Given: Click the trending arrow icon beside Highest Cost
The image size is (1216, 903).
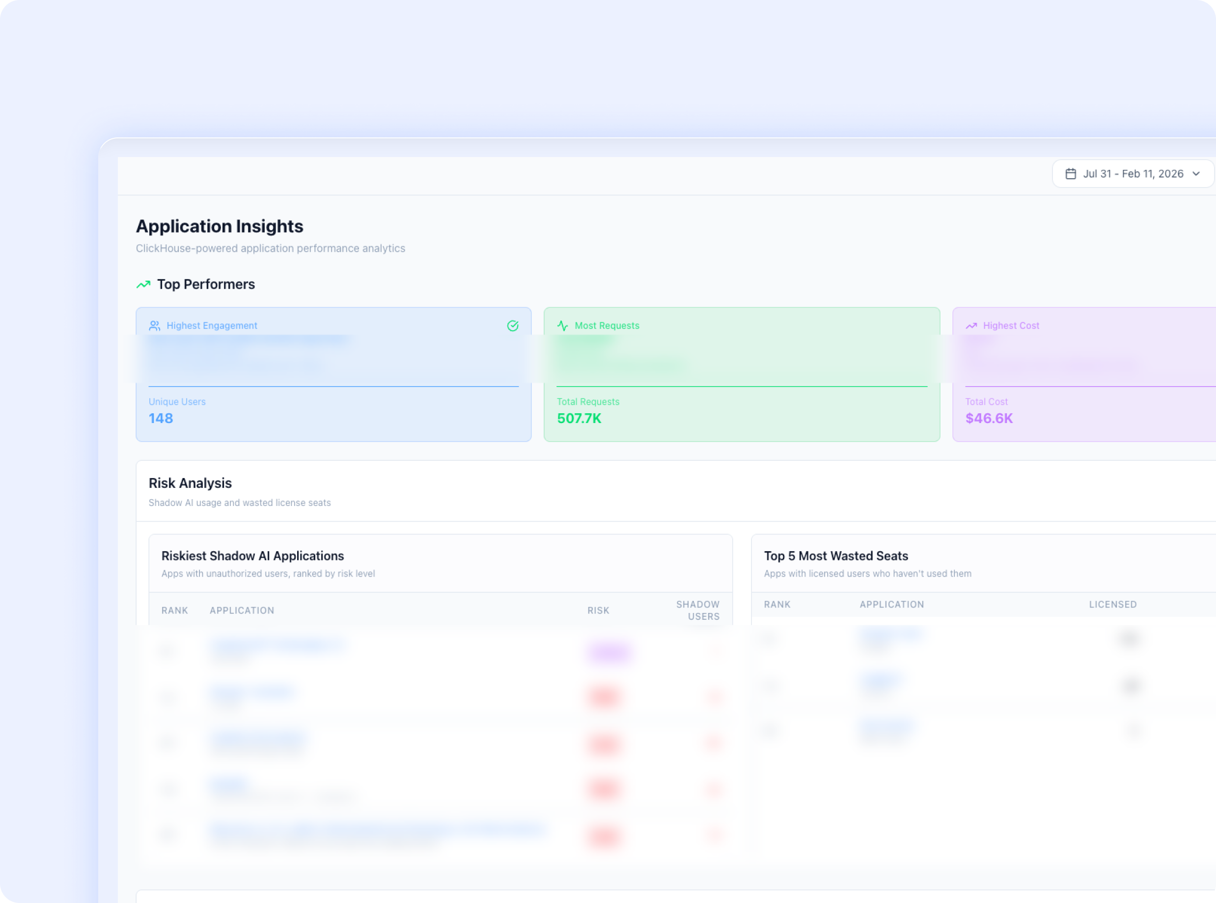Looking at the screenshot, I should coord(971,326).
